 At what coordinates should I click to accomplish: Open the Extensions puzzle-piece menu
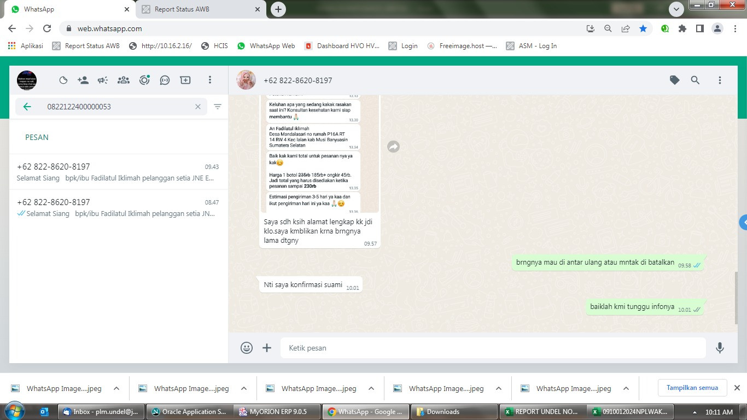pyautogui.click(x=682, y=28)
